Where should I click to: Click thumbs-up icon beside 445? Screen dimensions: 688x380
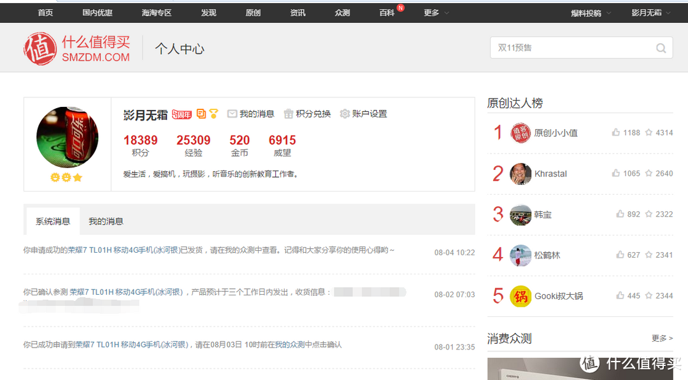click(620, 295)
